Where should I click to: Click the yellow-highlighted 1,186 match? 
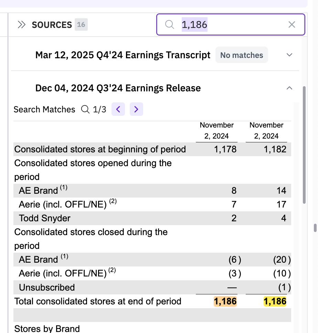pos(275,301)
